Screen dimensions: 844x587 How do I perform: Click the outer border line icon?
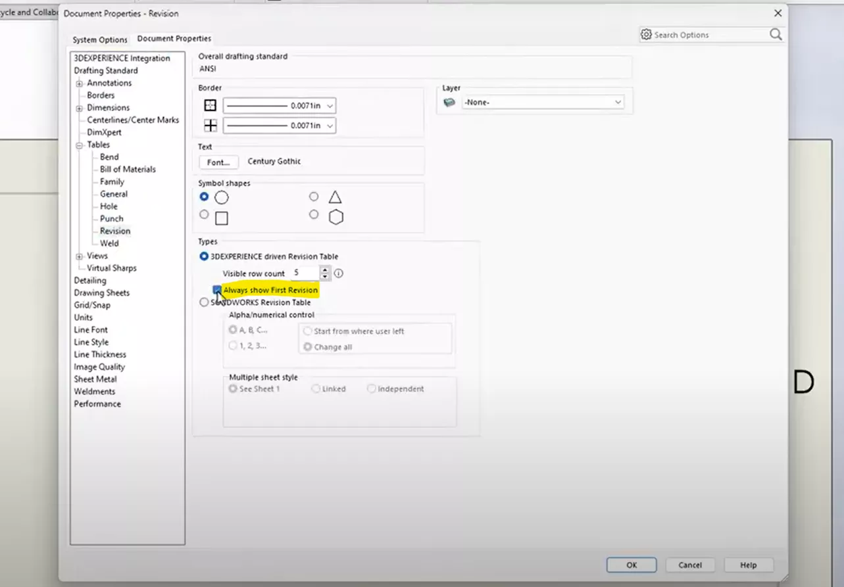[x=211, y=105]
